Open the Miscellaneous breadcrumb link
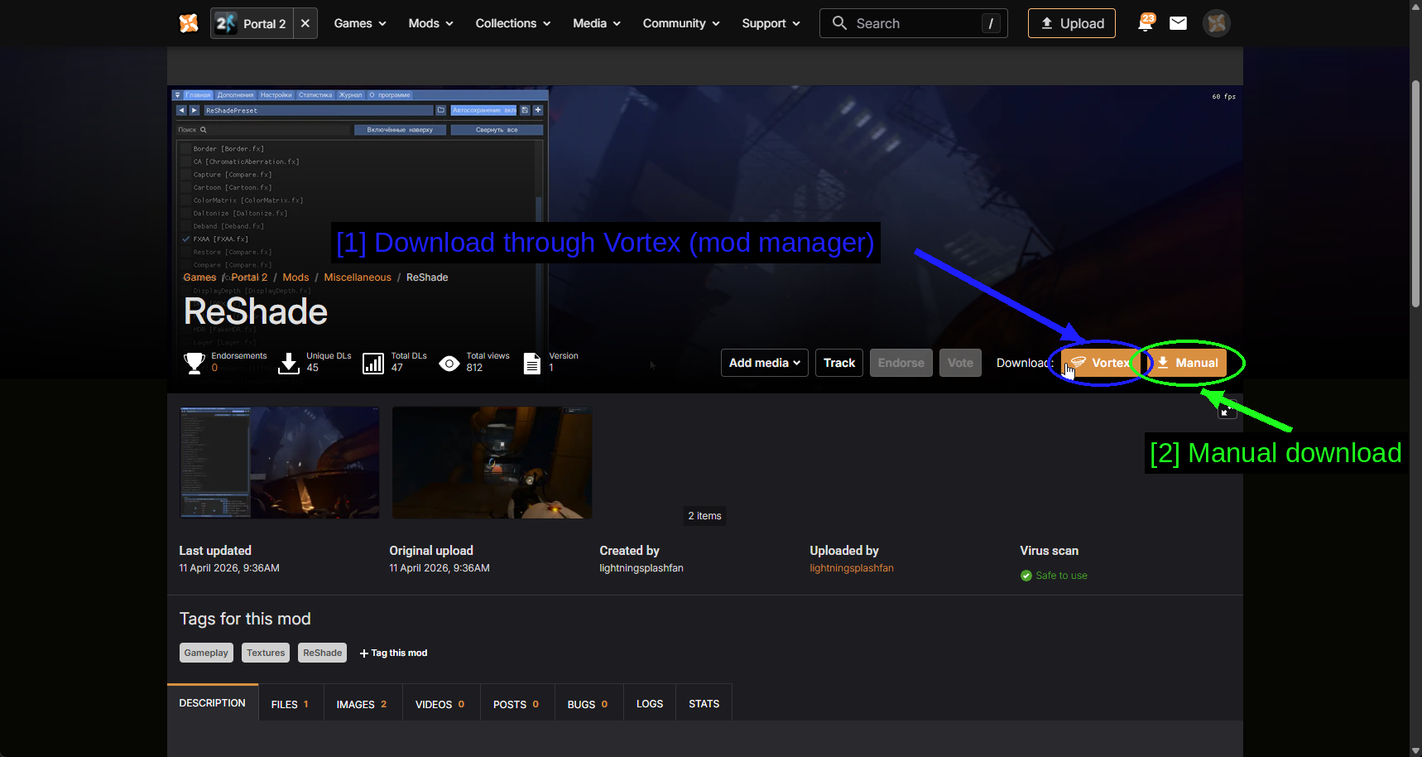 (x=358, y=277)
